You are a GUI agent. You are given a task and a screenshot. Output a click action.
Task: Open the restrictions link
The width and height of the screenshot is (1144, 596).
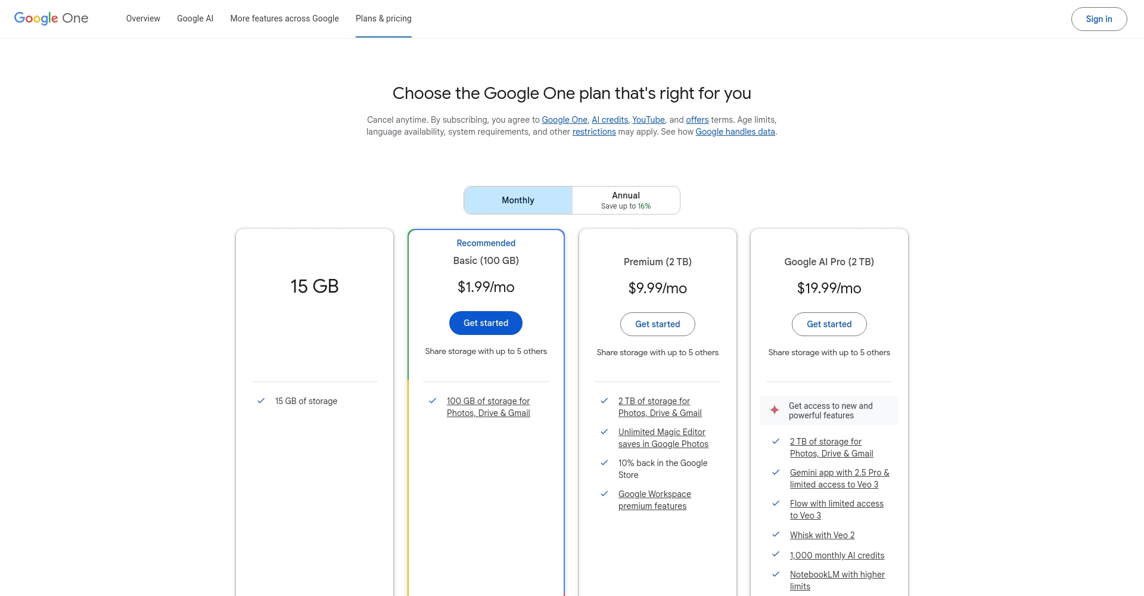594,132
